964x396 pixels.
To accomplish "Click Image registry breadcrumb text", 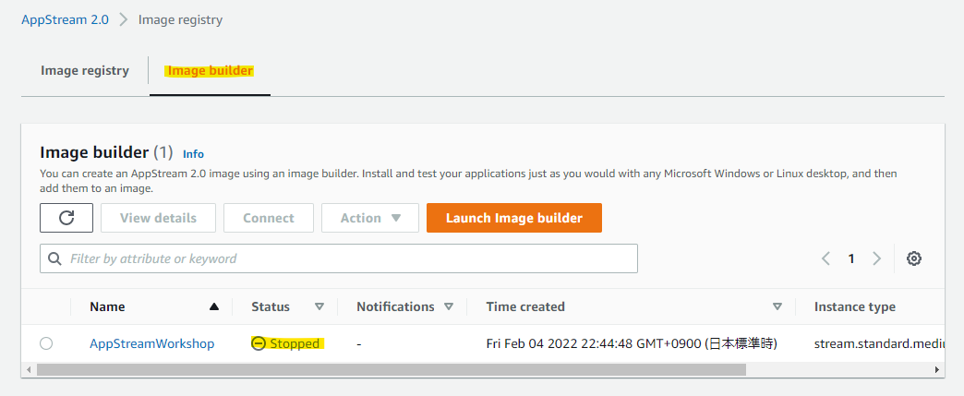I will click(x=180, y=19).
